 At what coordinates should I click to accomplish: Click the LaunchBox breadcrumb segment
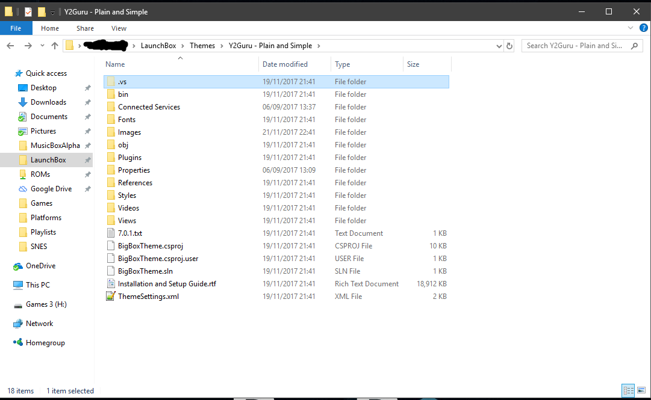pyautogui.click(x=158, y=46)
